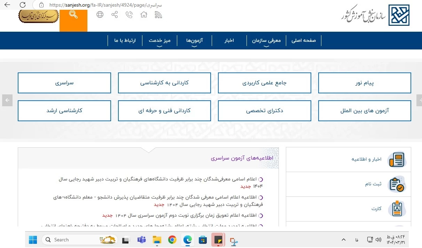Open the RSS feed icon
The width and height of the screenshot is (422, 248).
pyautogui.click(x=158, y=15)
